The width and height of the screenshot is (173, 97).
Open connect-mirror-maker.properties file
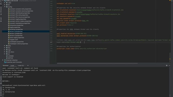pos(21,21)
